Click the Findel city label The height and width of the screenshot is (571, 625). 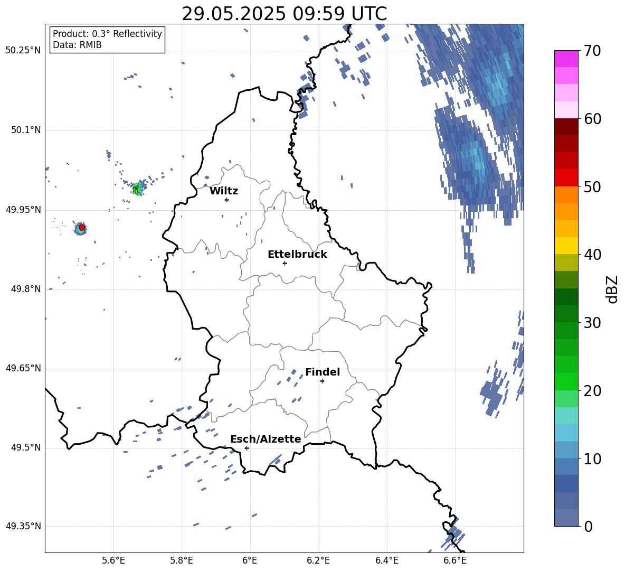pyautogui.click(x=323, y=372)
